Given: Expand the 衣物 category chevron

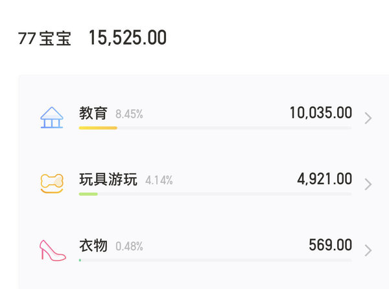Looking at the screenshot, I should point(368,250).
